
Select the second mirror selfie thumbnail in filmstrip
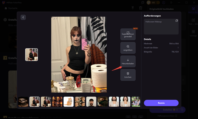pos(46,102)
